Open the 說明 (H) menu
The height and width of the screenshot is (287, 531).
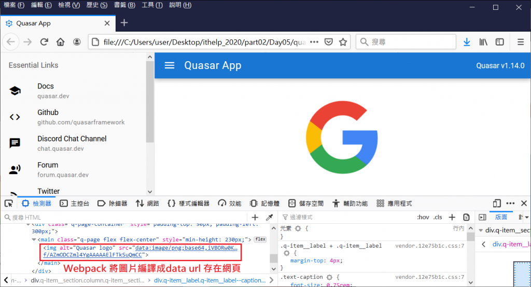pyautogui.click(x=180, y=5)
